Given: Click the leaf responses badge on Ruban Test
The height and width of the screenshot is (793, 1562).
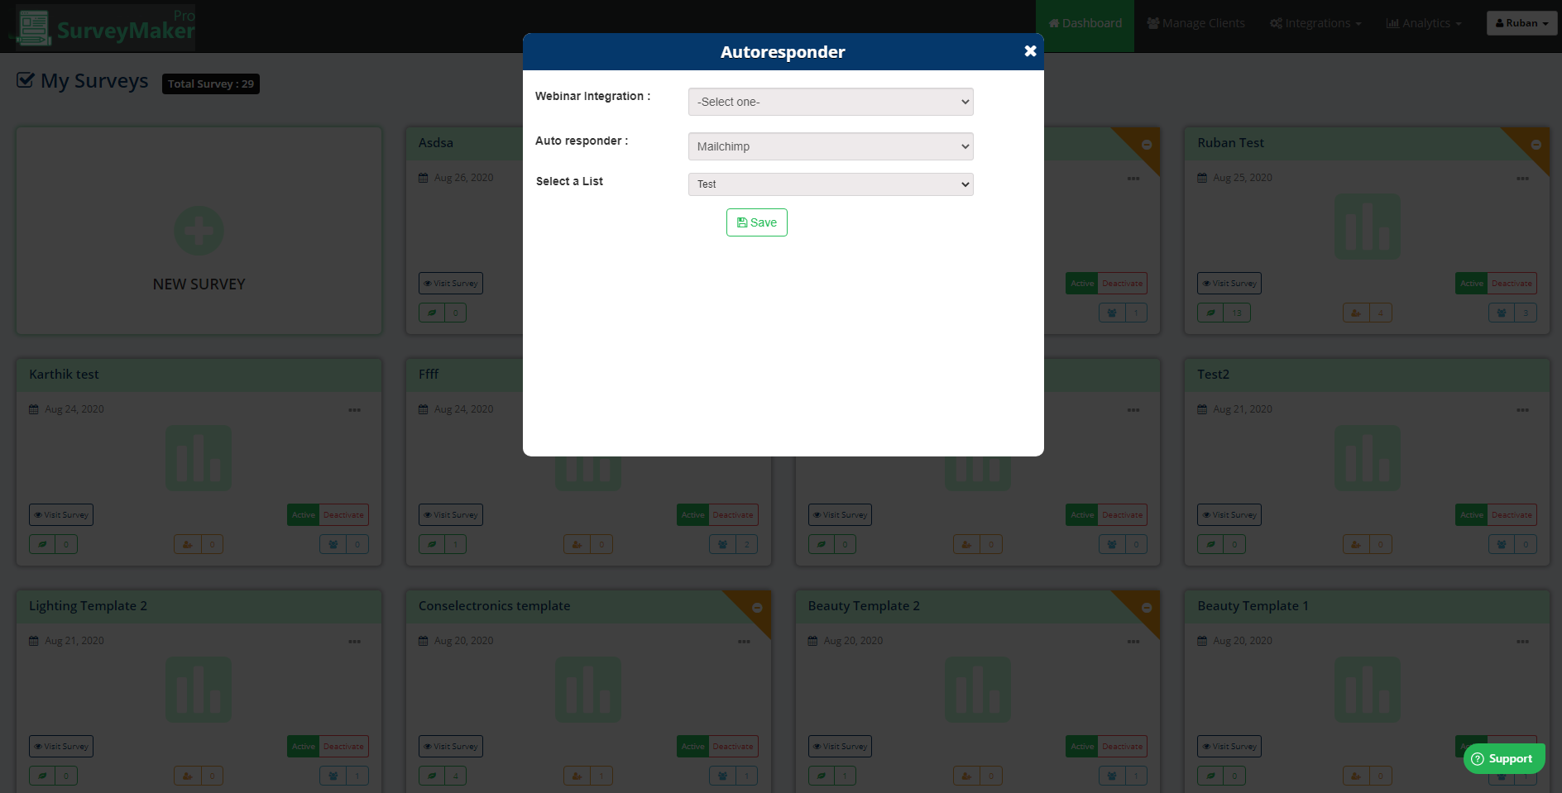Looking at the screenshot, I should tap(1224, 313).
